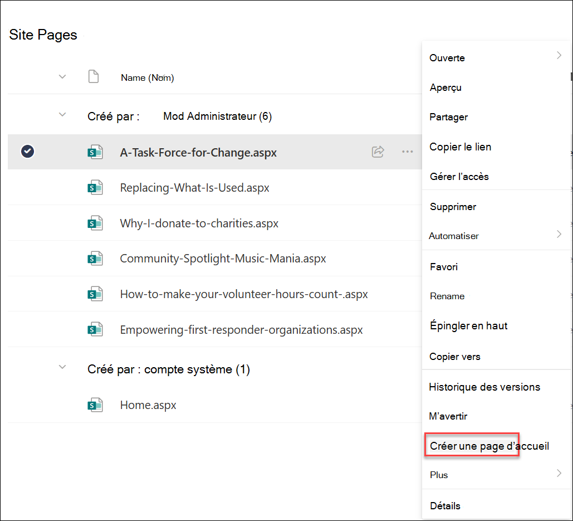
Task: Sort by the Name (Nom) column header
Action: [147, 77]
